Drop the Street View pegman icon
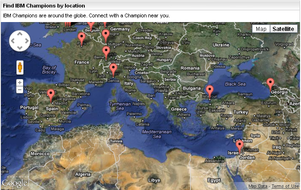 point(20,67)
